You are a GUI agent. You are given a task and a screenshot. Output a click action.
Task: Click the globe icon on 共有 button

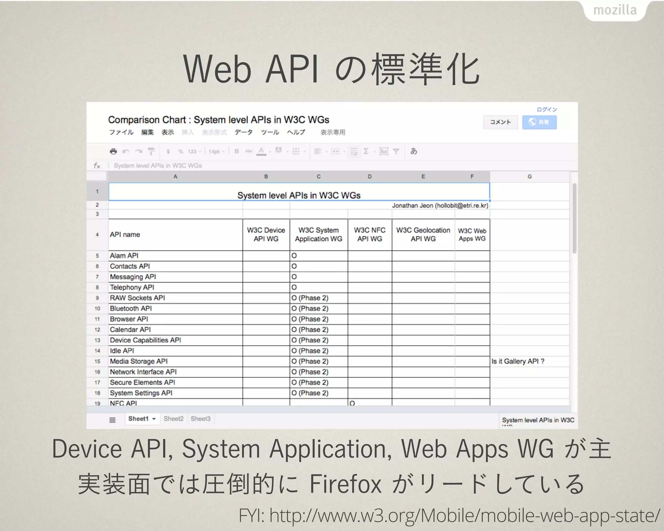pyautogui.click(x=532, y=122)
